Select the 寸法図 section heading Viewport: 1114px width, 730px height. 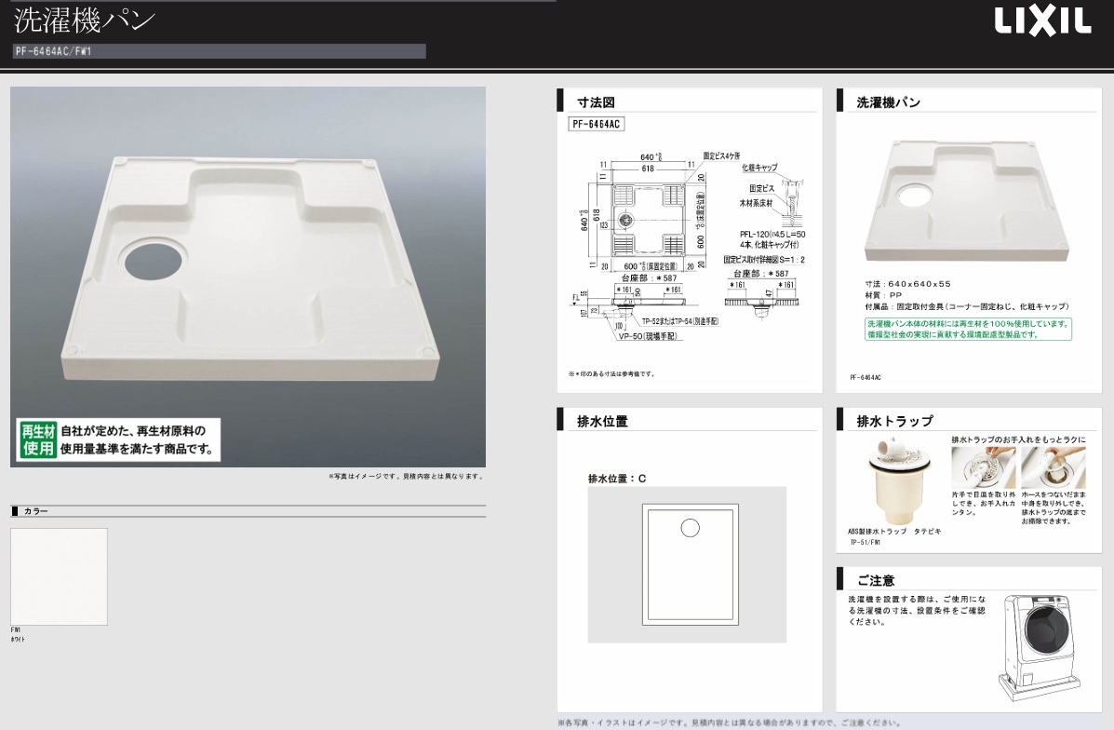[x=596, y=102]
